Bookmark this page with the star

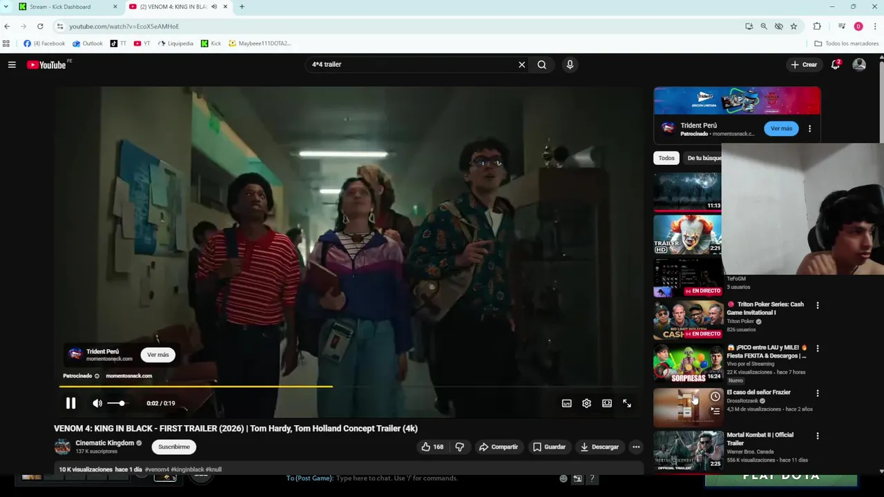point(794,26)
